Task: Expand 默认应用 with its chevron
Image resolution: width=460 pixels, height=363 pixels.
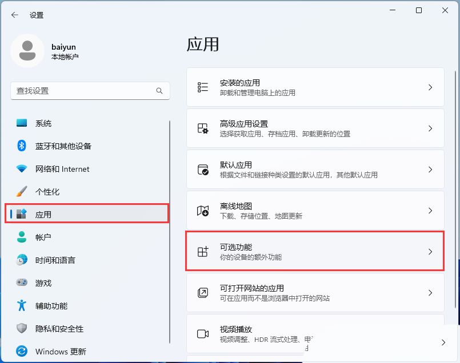Action: click(x=430, y=169)
